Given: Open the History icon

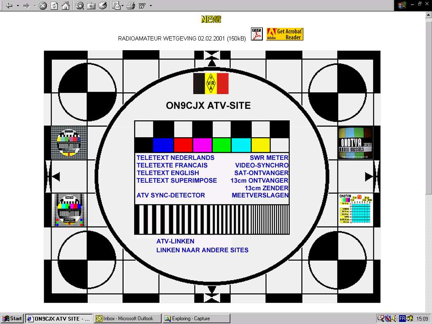Looking at the screenshot, I should pos(103,5).
